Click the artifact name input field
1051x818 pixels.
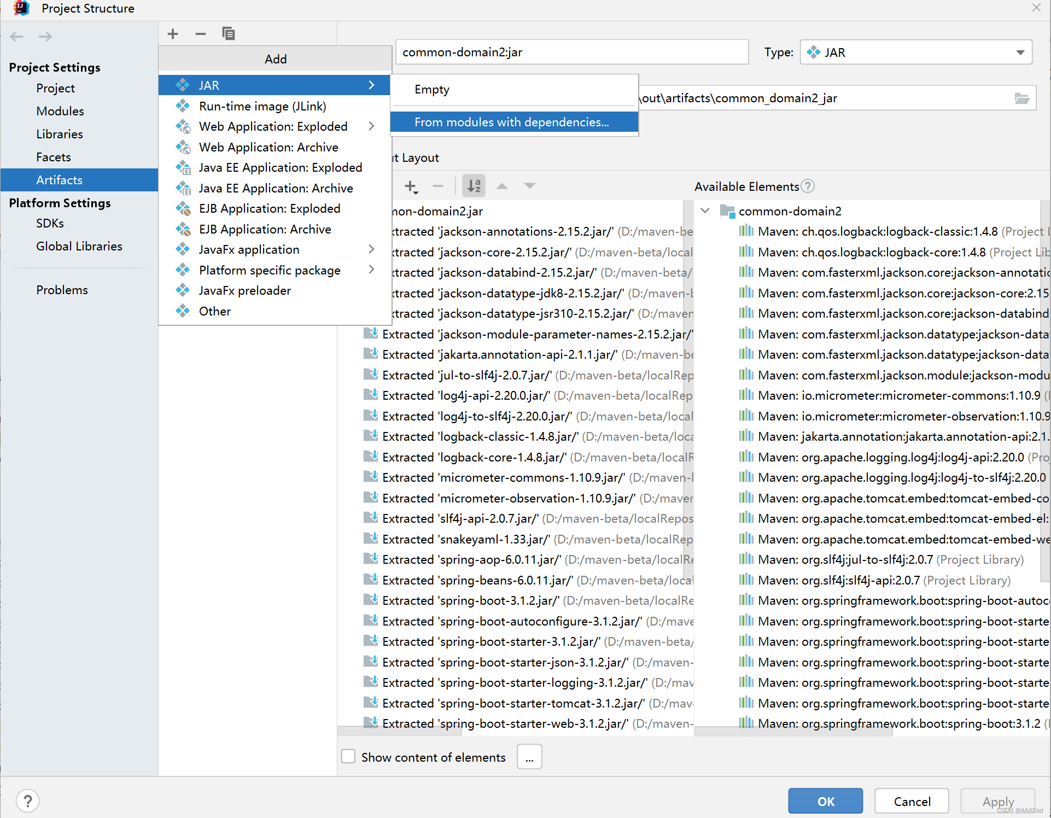point(571,52)
